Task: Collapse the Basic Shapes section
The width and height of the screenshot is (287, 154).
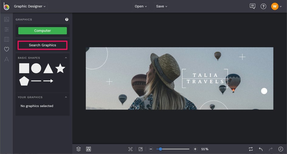Action: click(x=66, y=58)
